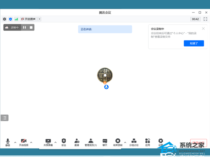Maximize the 腾讯会议 window
Viewport: 210px width, 157px height.
point(200,12)
